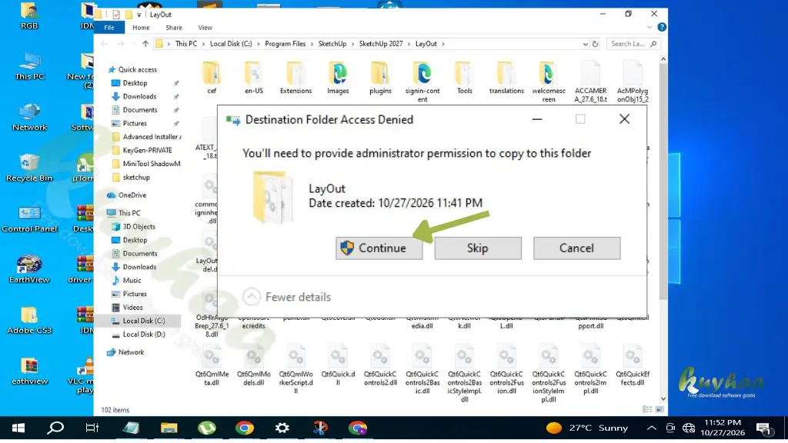Go up one folder level in Explorer
Screen dimensions: 788x443
[x=145, y=44]
